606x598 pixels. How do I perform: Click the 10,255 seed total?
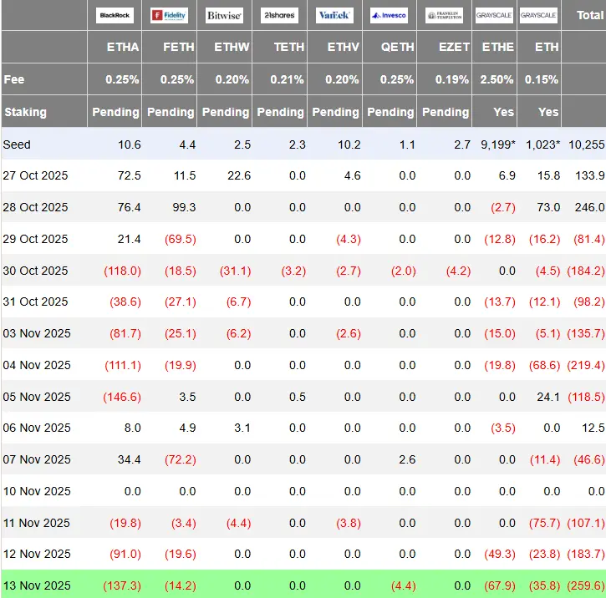pos(586,144)
